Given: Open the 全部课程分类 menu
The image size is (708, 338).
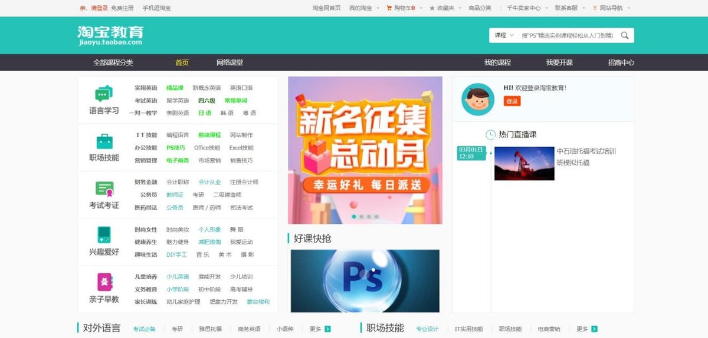Looking at the screenshot, I should coord(113,62).
